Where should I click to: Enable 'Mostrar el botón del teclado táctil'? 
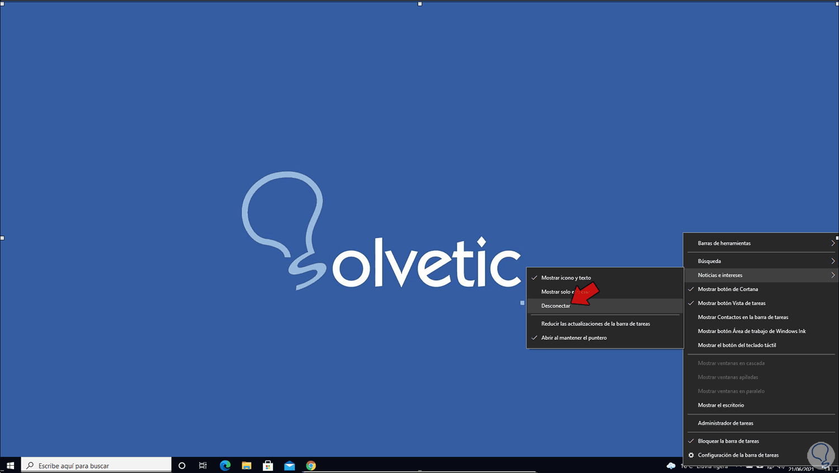click(x=761, y=345)
